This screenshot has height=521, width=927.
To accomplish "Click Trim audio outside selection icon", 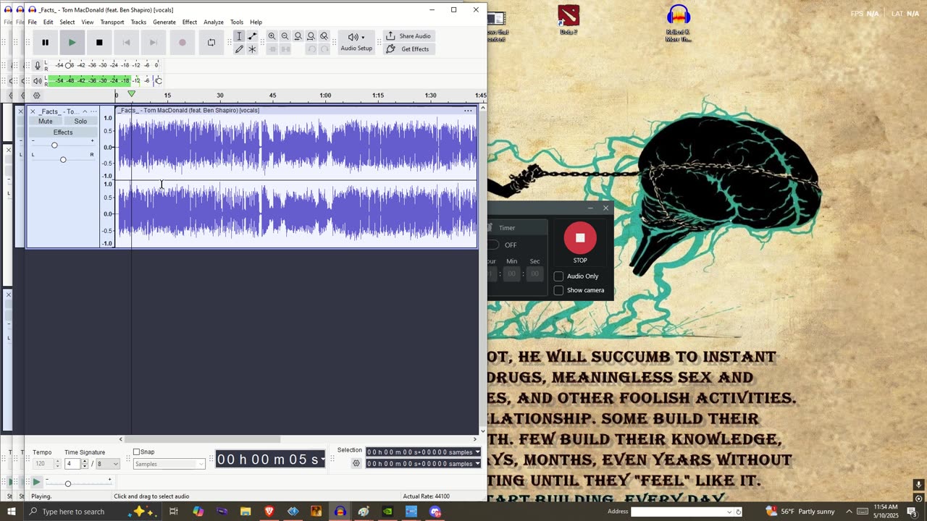I will (272, 49).
